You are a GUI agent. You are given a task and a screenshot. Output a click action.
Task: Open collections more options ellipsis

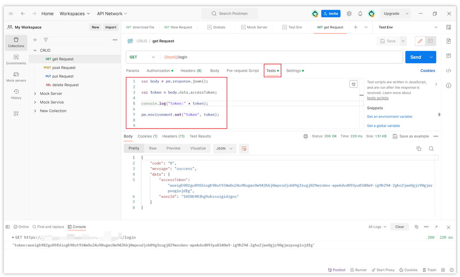click(x=115, y=40)
